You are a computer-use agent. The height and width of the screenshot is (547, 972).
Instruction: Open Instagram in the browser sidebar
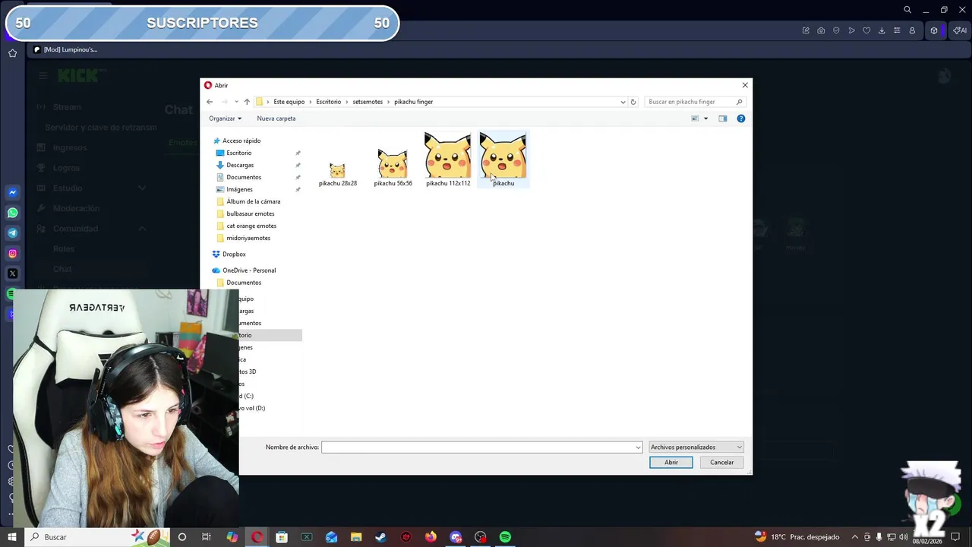pyautogui.click(x=12, y=254)
